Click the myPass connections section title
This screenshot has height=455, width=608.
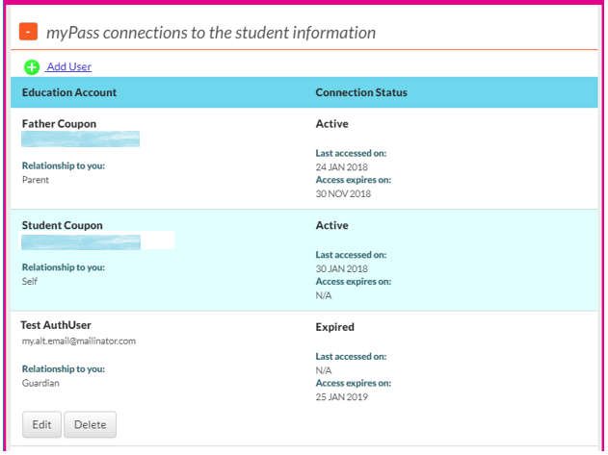click(x=211, y=33)
